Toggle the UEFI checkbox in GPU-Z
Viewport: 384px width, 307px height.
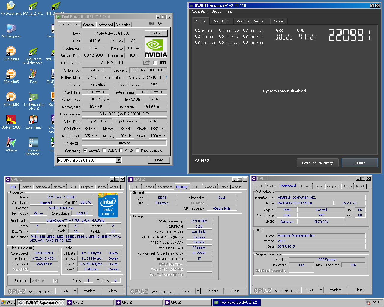(155, 63)
